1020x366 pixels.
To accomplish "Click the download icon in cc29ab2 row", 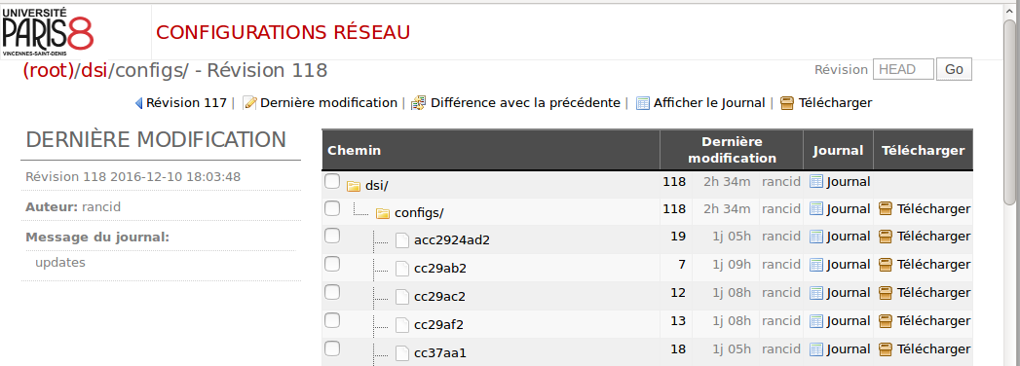I will (885, 265).
